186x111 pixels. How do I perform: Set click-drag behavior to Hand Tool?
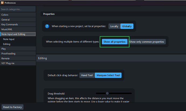pyautogui.click(x=87, y=75)
